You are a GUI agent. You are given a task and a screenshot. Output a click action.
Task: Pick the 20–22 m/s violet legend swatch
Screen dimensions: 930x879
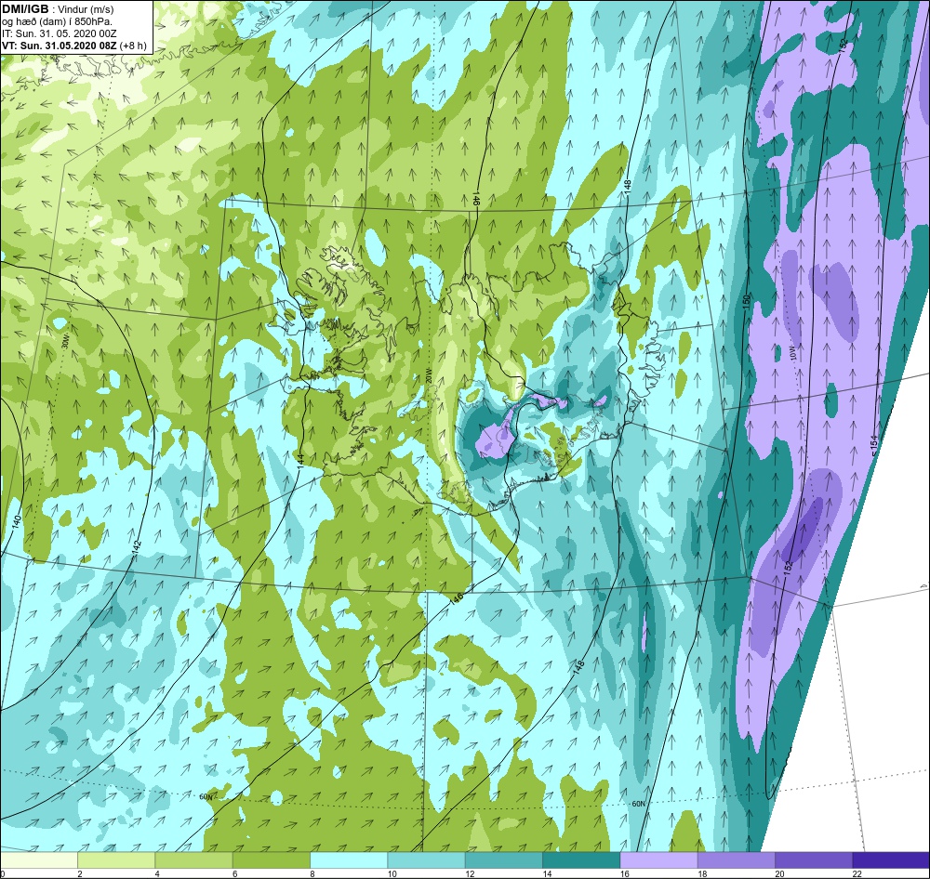tap(814, 859)
